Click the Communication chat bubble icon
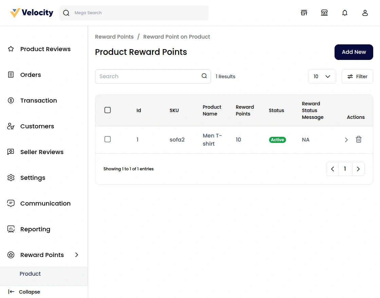Screen dimensions: 380x298 11,203
